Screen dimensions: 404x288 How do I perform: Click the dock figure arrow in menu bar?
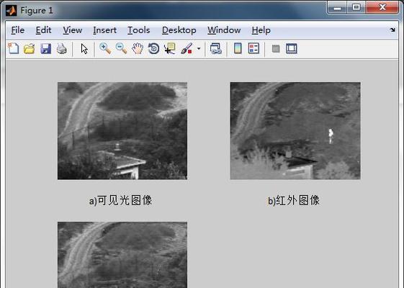[392, 30]
